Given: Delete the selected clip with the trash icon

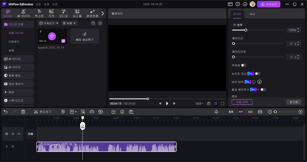Looking at the screenshot, I should click(x=23, y=112).
